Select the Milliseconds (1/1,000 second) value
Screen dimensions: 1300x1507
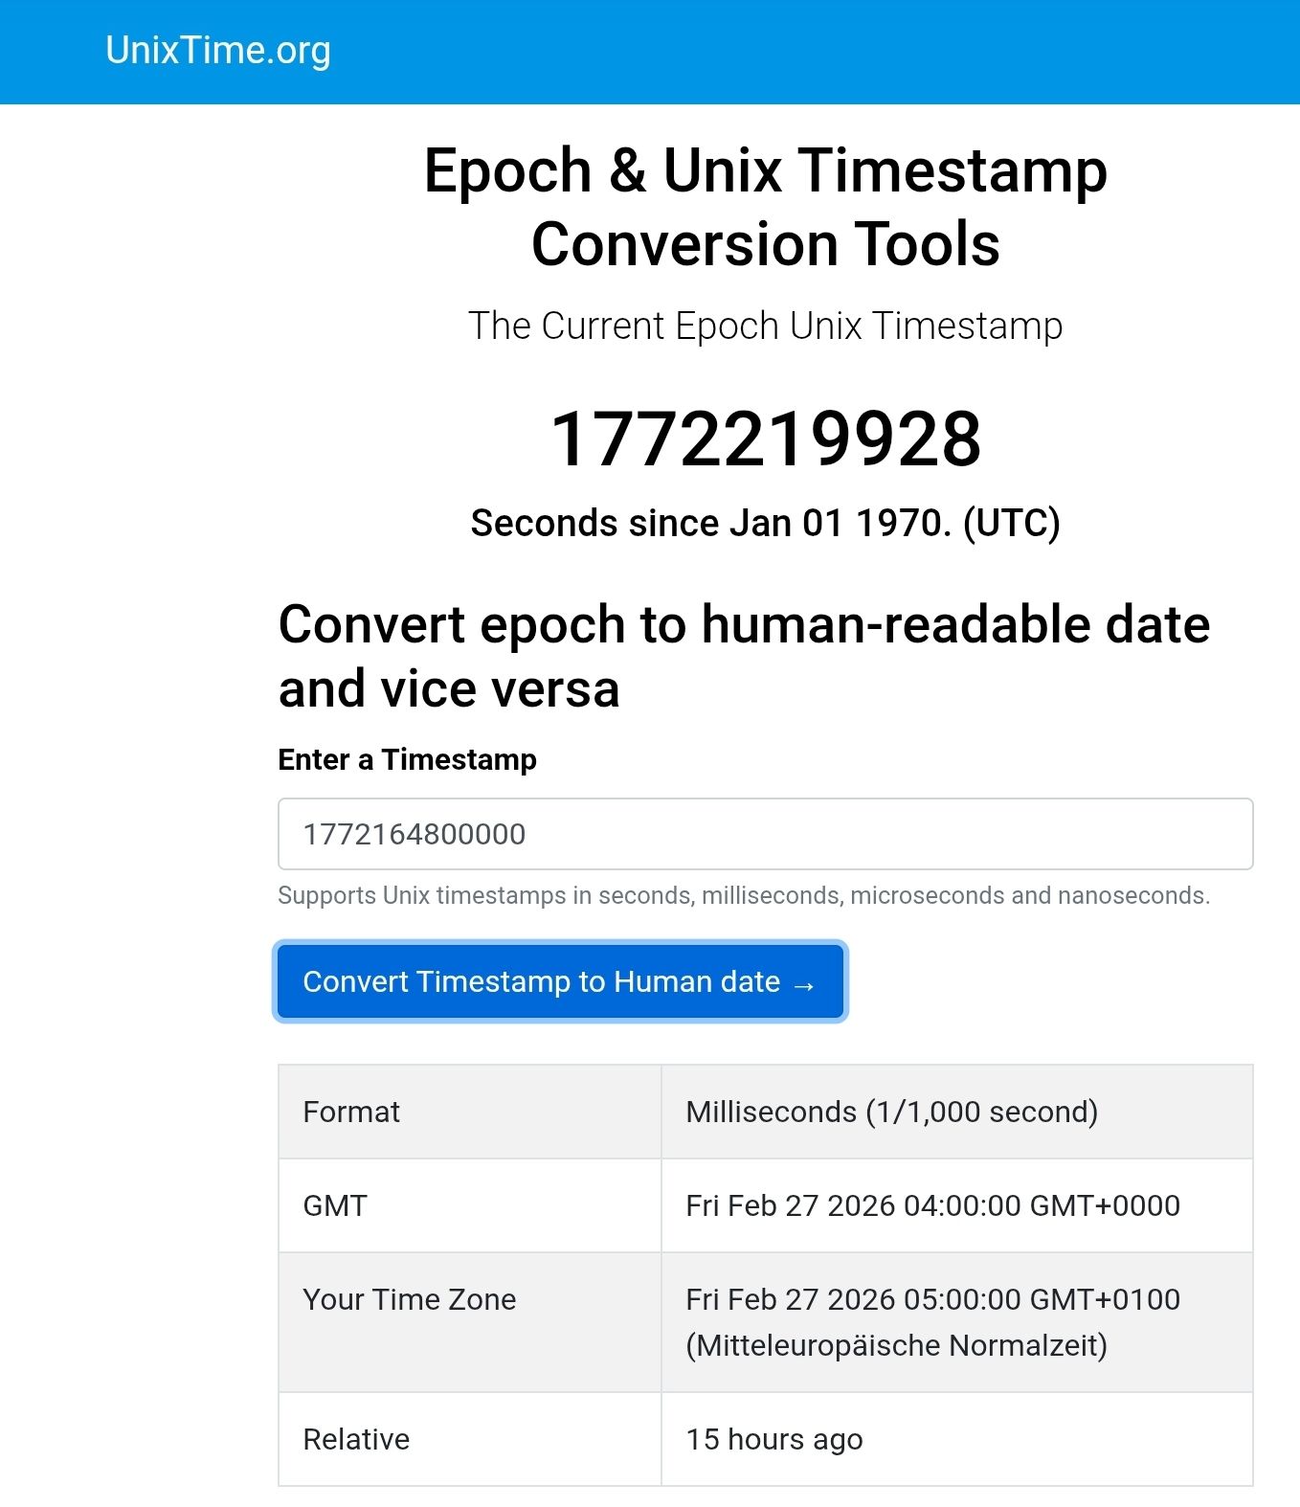pyautogui.click(x=893, y=1112)
